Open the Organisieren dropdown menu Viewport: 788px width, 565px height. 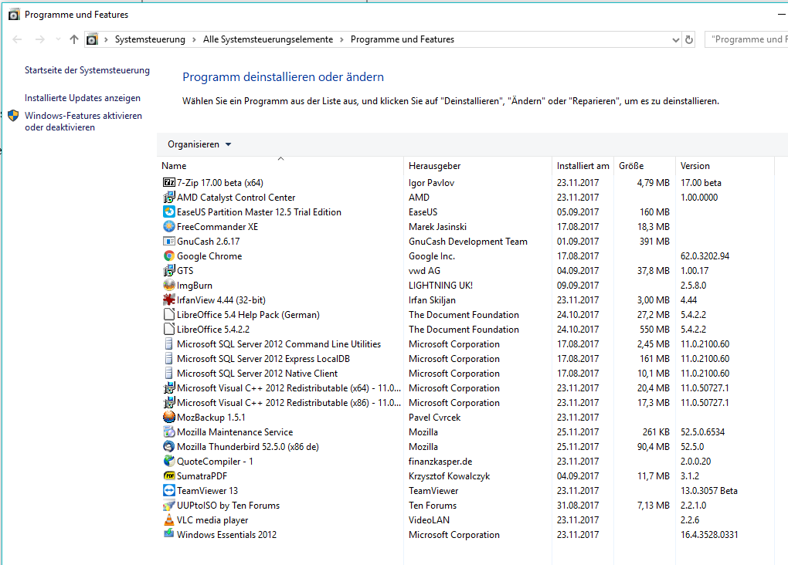(199, 144)
